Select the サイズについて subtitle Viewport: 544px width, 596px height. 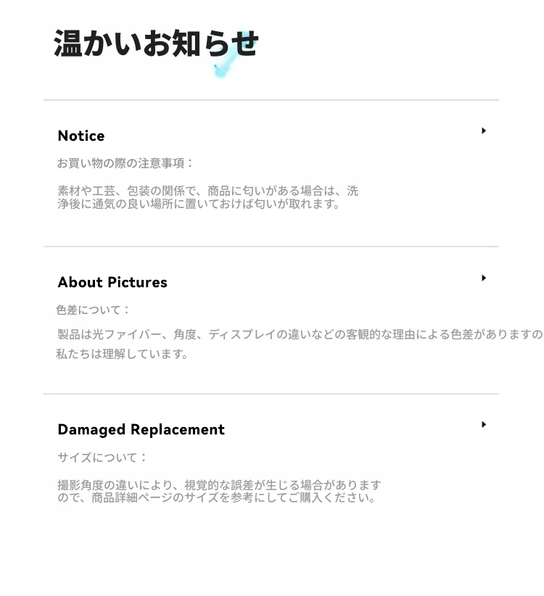click(102, 458)
